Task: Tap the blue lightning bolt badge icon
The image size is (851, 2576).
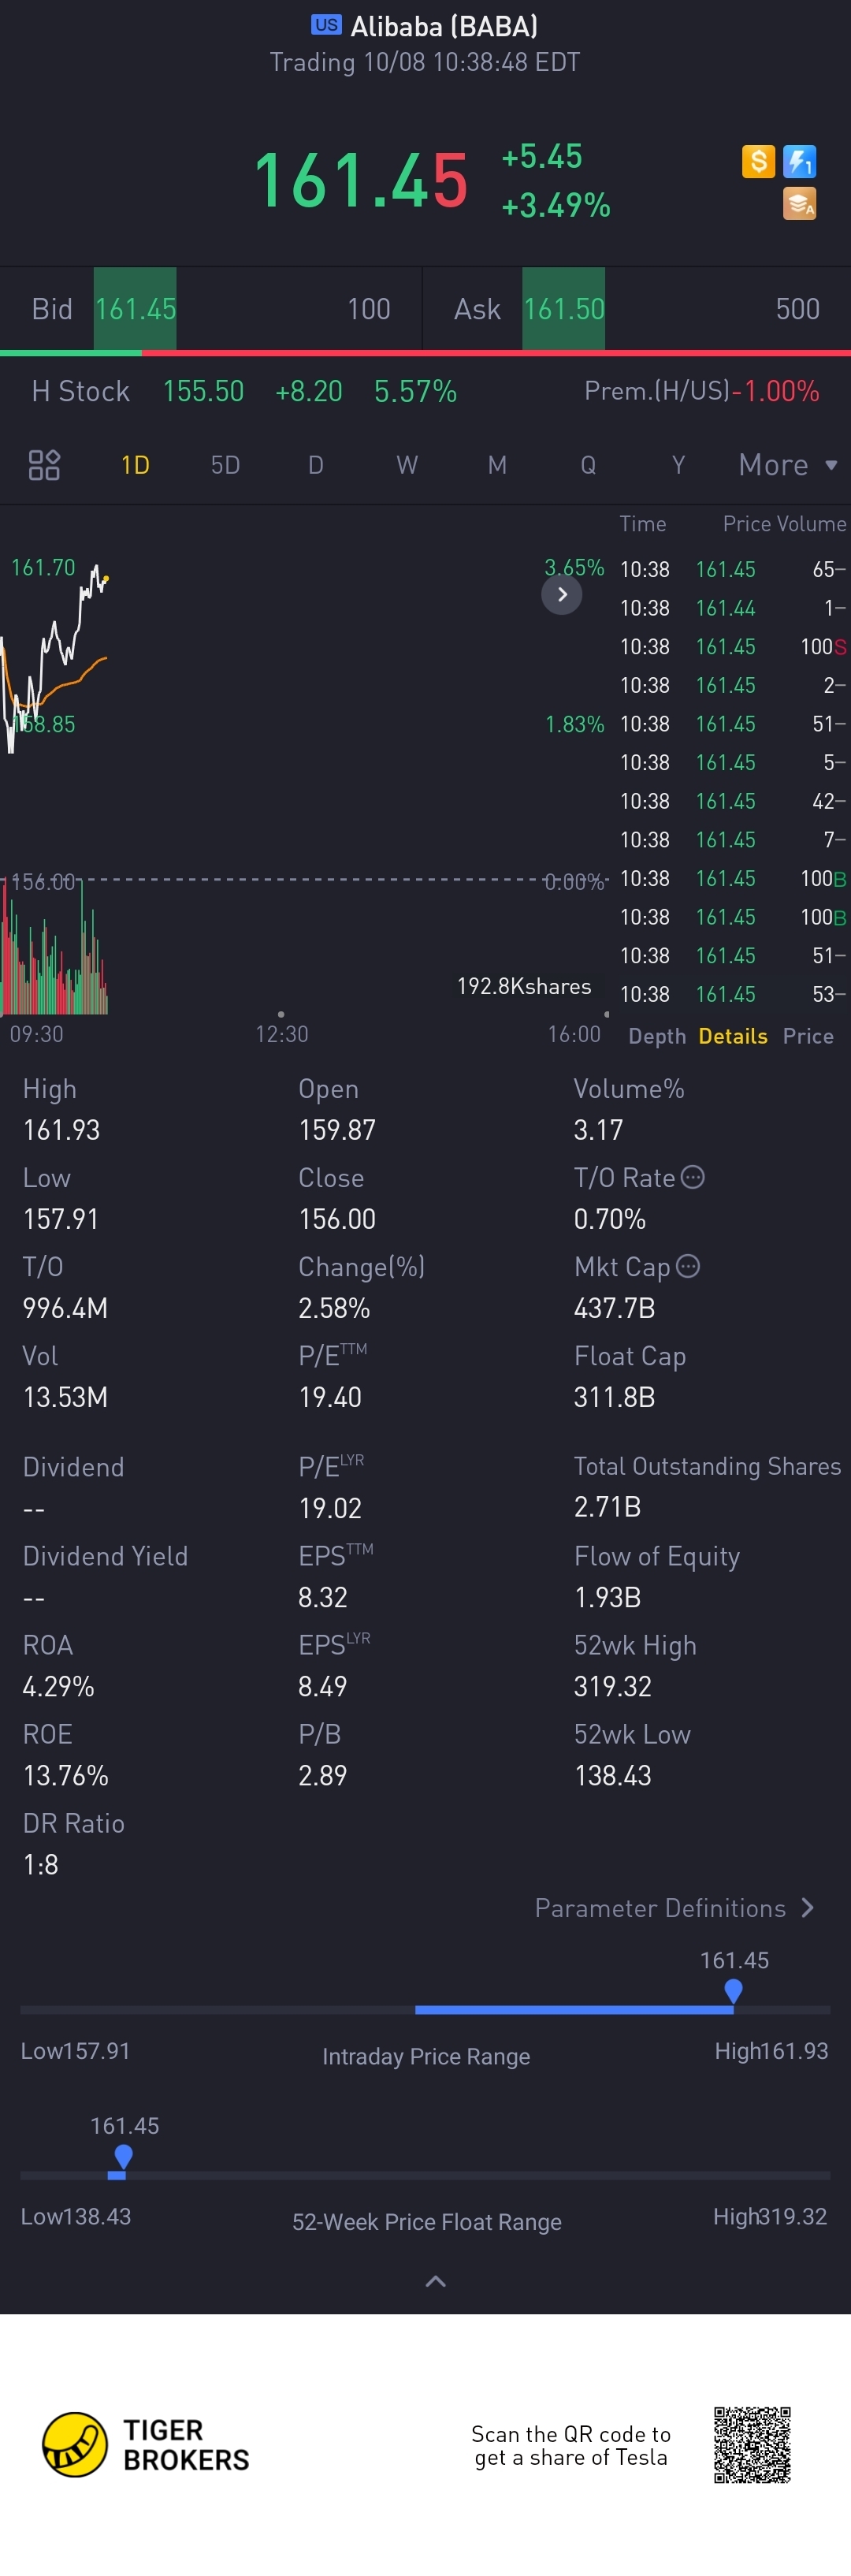Action: (x=799, y=161)
